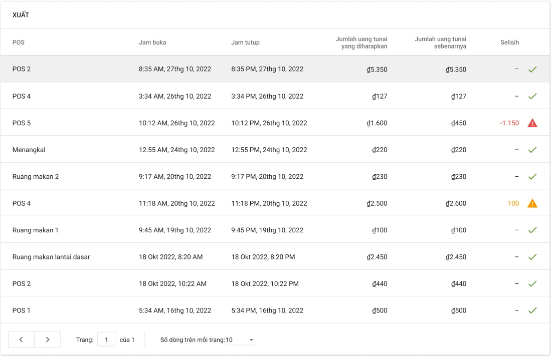This screenshot has height=357, width=552.
Task: Open the Menangkal shift row
Action: coord(29,150)
